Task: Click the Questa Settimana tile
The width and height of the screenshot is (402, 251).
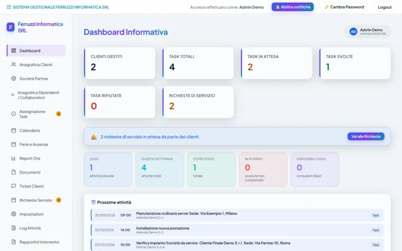Action: pos(160,169)
